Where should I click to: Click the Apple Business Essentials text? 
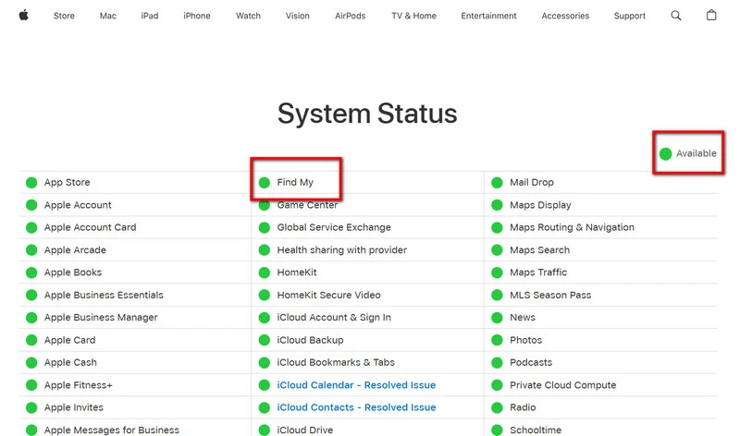(x=104, y=295)
